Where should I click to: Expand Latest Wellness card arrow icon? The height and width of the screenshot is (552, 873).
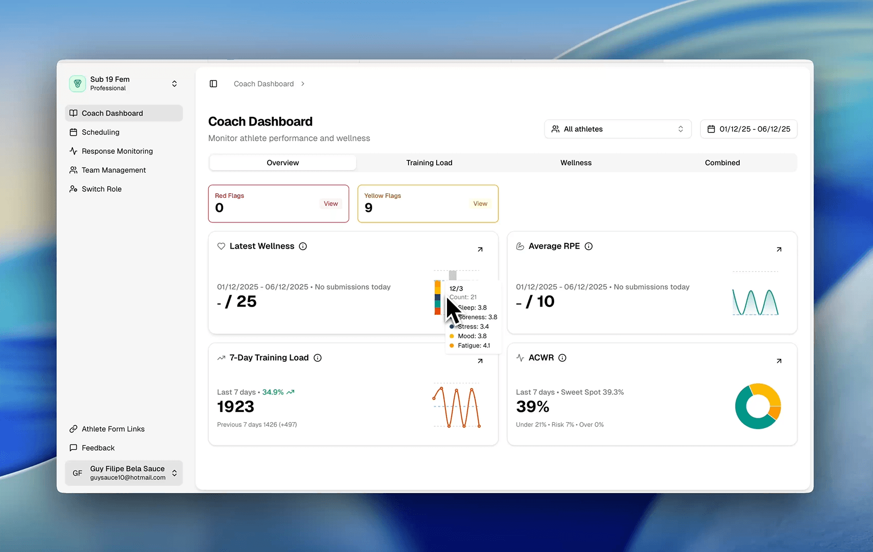tap(480, 250)
